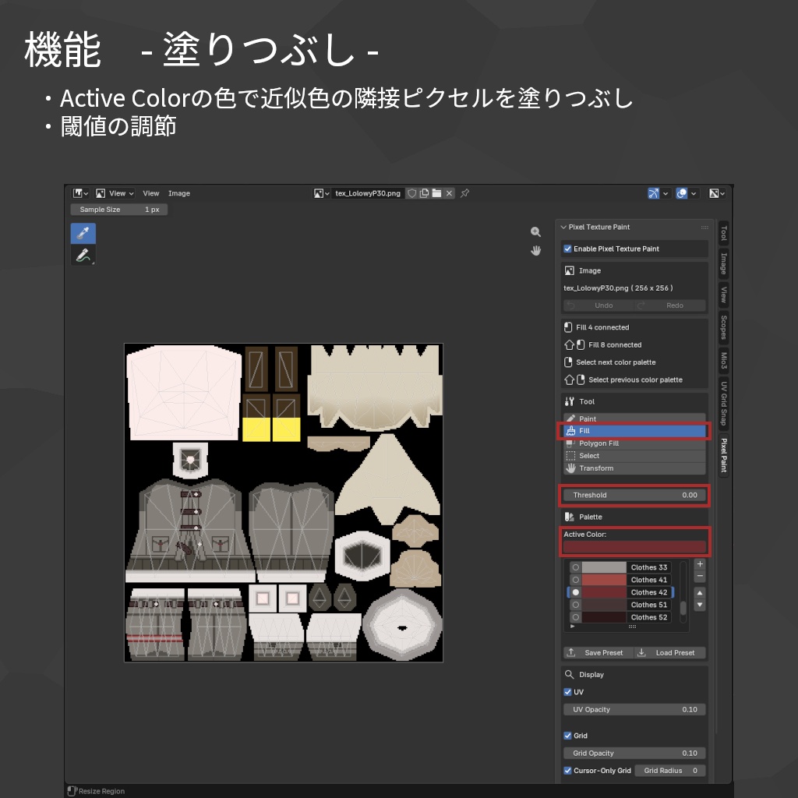Move palette color up with arrow

(700, 593)
